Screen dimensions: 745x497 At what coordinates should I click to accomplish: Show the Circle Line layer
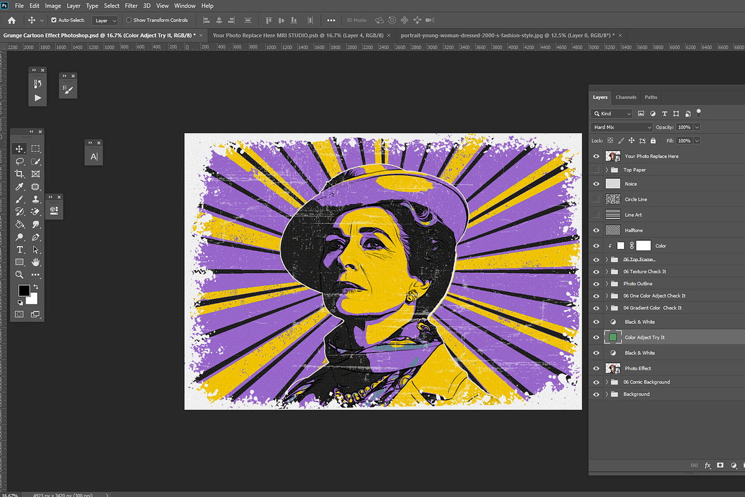click(x=597, y=199)
